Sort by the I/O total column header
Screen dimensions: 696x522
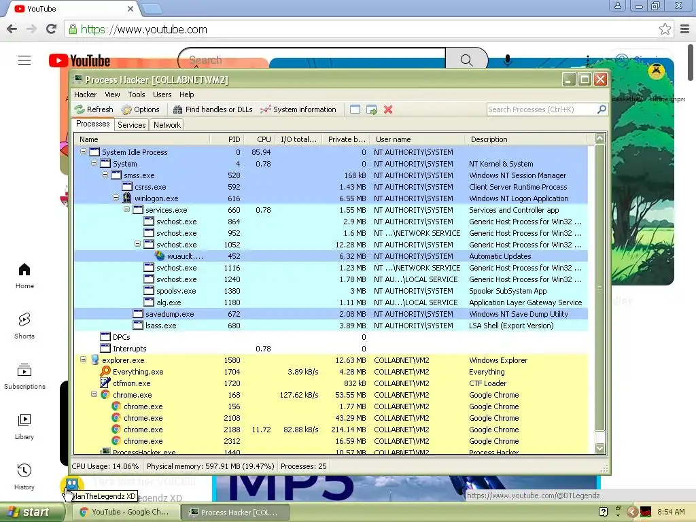tap(298, 139)
